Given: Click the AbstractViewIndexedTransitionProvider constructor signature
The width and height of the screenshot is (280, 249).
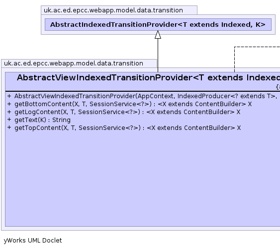Looking at the screenshot, I should 146,96.
